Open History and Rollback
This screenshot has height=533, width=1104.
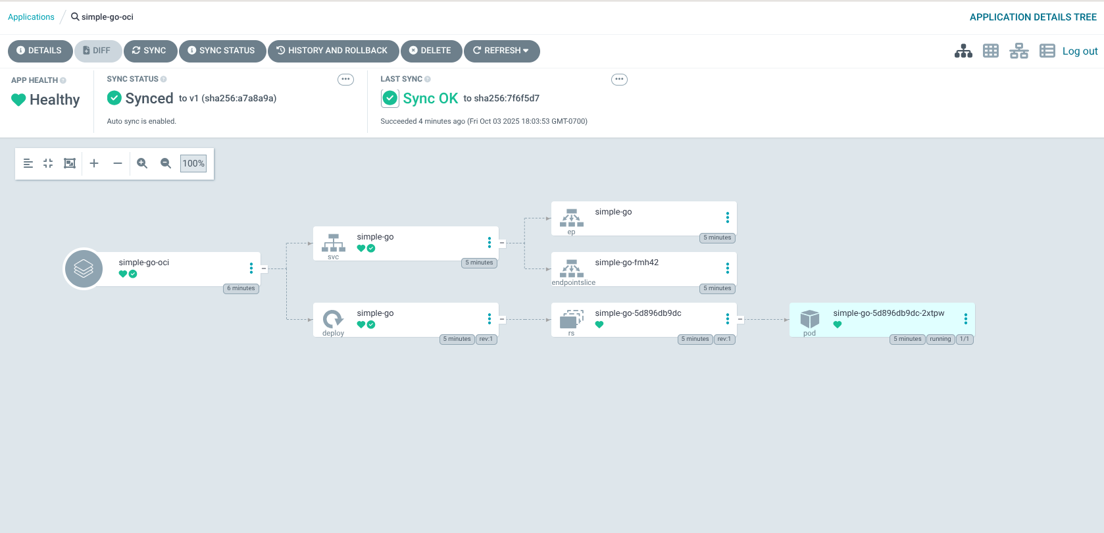click(x=333, y=51)
